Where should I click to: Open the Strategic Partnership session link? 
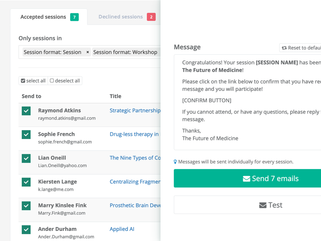point(135,110)
